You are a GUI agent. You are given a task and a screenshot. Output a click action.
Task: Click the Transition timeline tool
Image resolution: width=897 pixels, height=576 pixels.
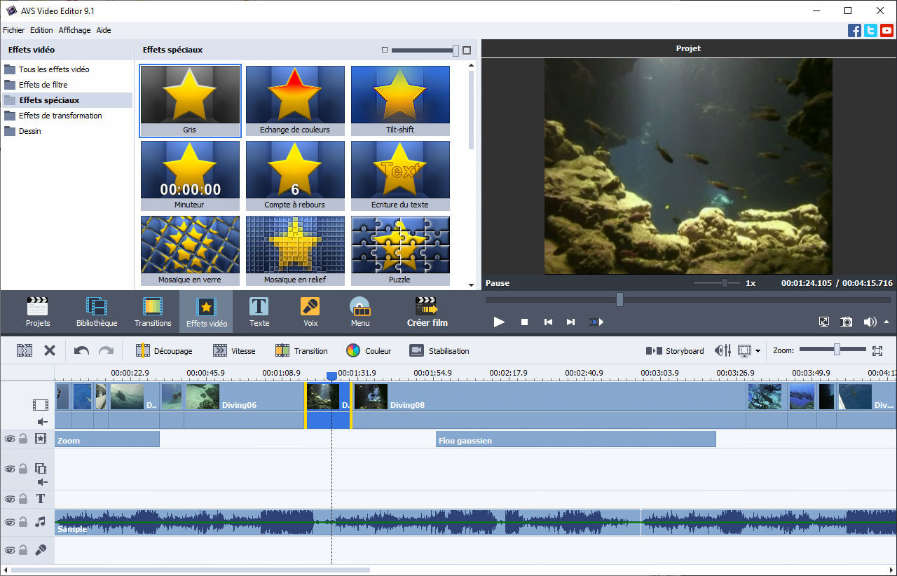(x=301, y=350)
